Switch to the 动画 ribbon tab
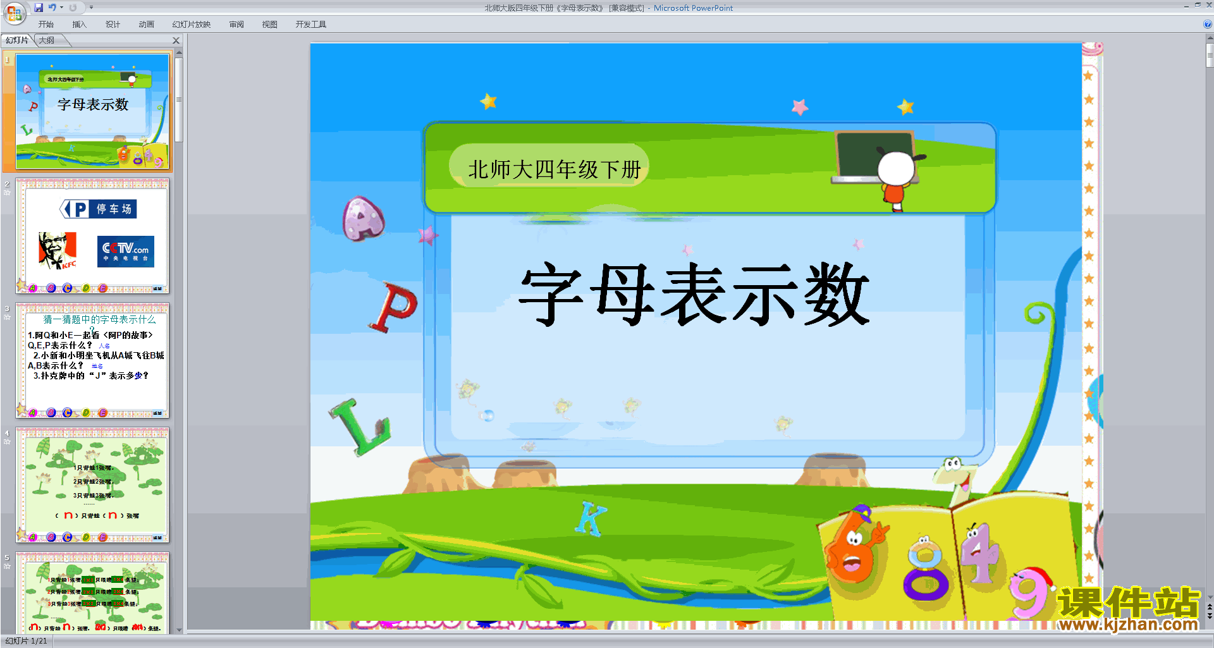Screen dimensions: 1214x648 tap(146, 25)
